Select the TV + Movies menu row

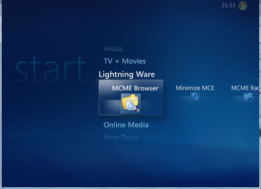coord(125,61)
